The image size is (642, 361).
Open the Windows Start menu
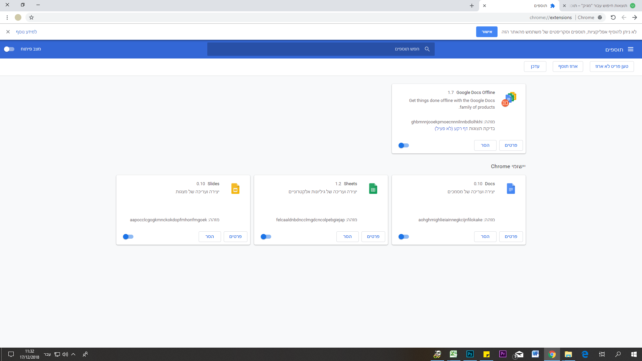pyautogui.click(x=634, y=354)
